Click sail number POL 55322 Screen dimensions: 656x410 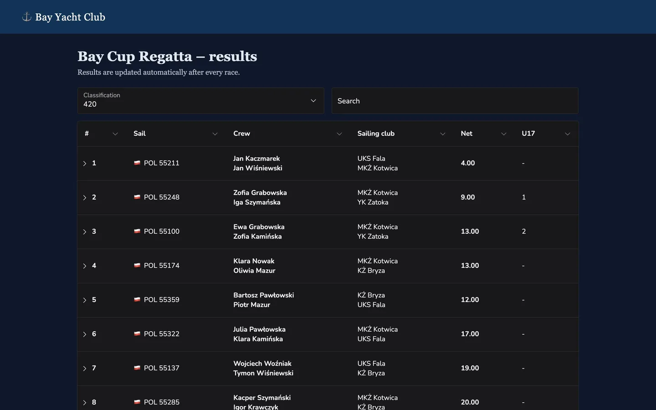[162, 334]
